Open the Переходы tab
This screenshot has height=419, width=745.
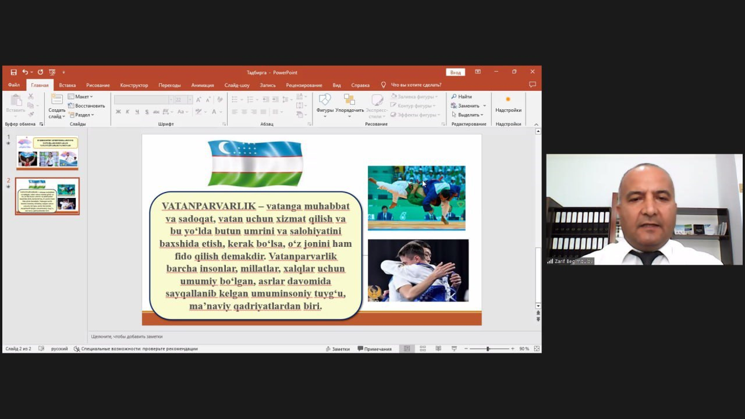pyautogui.click(x=169, y=85)
